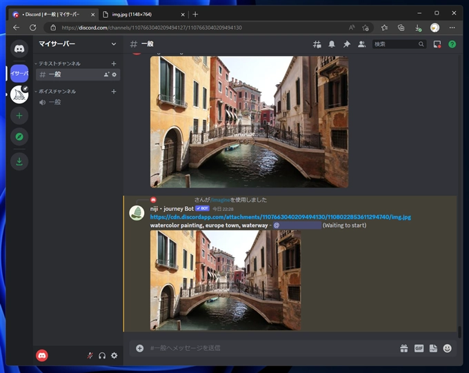Screen dimensions: 469x373
Task: Open settings gear for 一般 text channel
Action: 114,74
